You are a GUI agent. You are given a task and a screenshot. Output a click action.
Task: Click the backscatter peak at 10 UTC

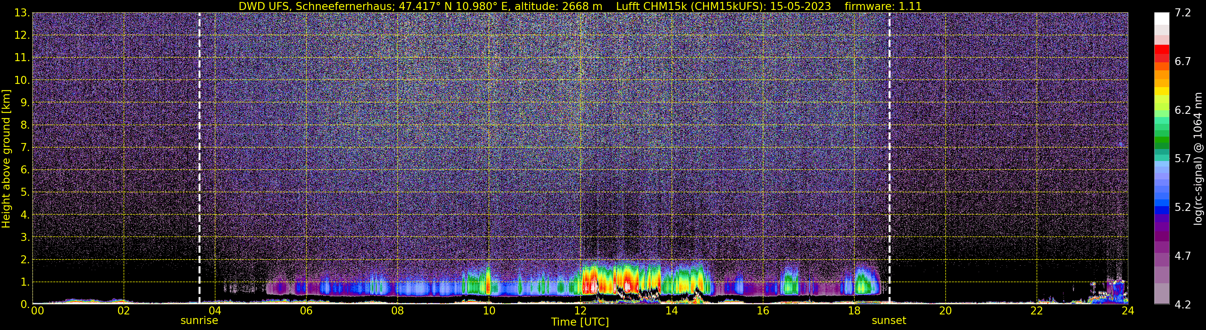pos(488,280)
